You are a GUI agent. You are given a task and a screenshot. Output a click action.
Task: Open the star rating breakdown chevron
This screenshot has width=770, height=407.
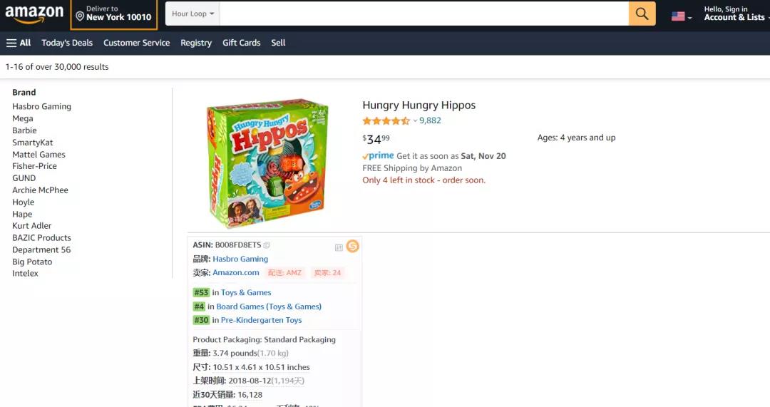click(415, 120)
